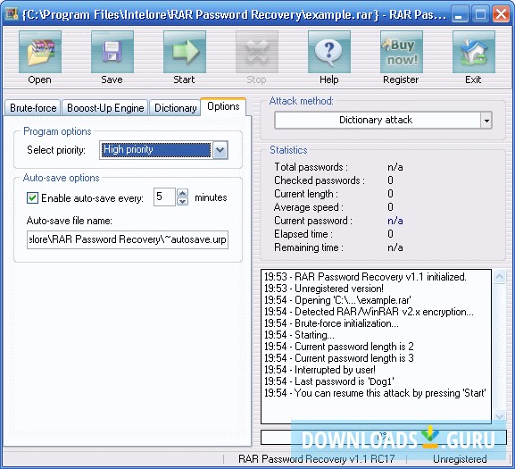This screenshot has width=515, height=469.
Task: Switch to the Booost-Up Engine tab
Action: (105, 108)
